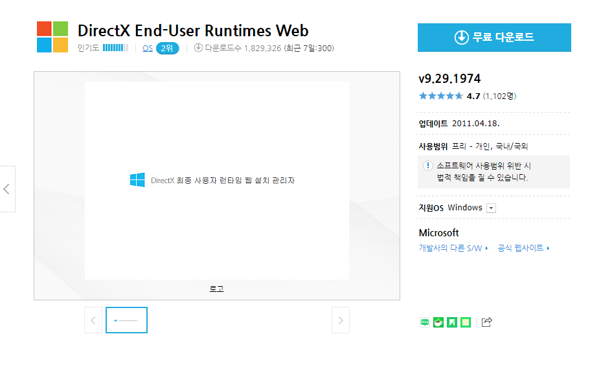Viewport: 590px width, 367px height.
Task: Click the free download button
Action: point(494,38)
